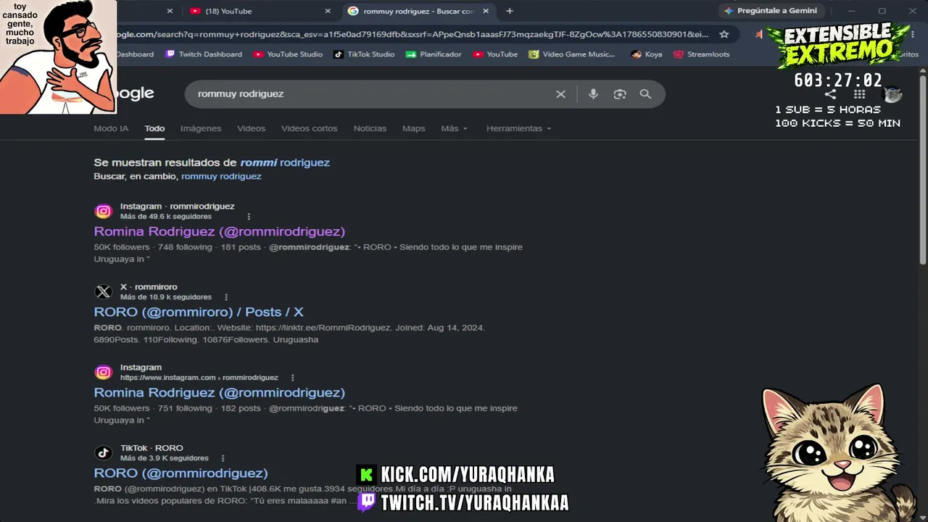Expand the Más search filter dropdown
The image size is (928, 522).
point(455,128)
